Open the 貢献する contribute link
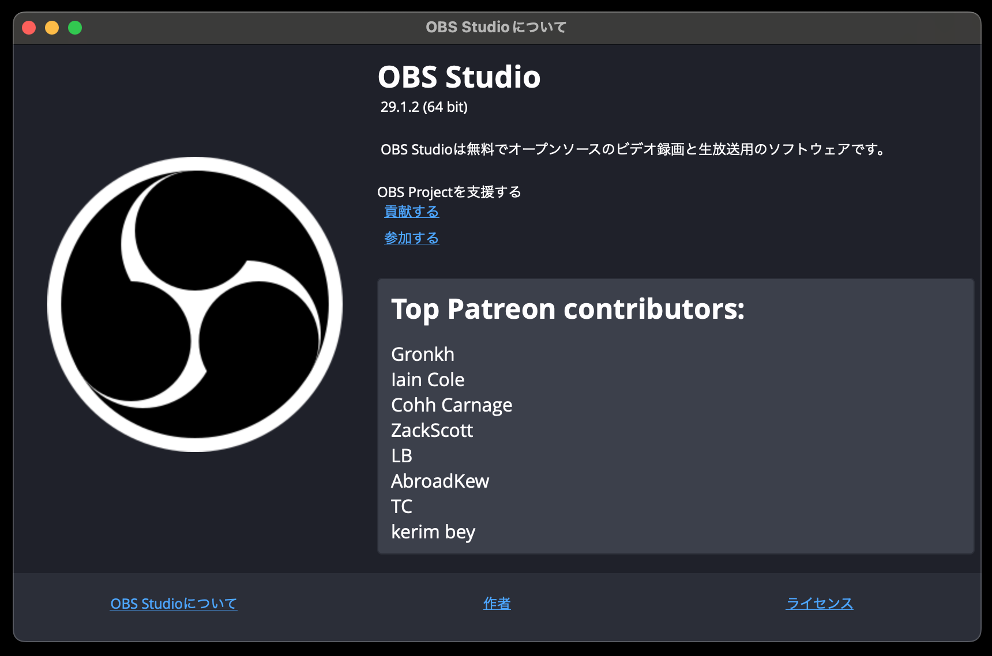This screenshot has width=992, height=656. pyautogui.click(x=411, y=212)
